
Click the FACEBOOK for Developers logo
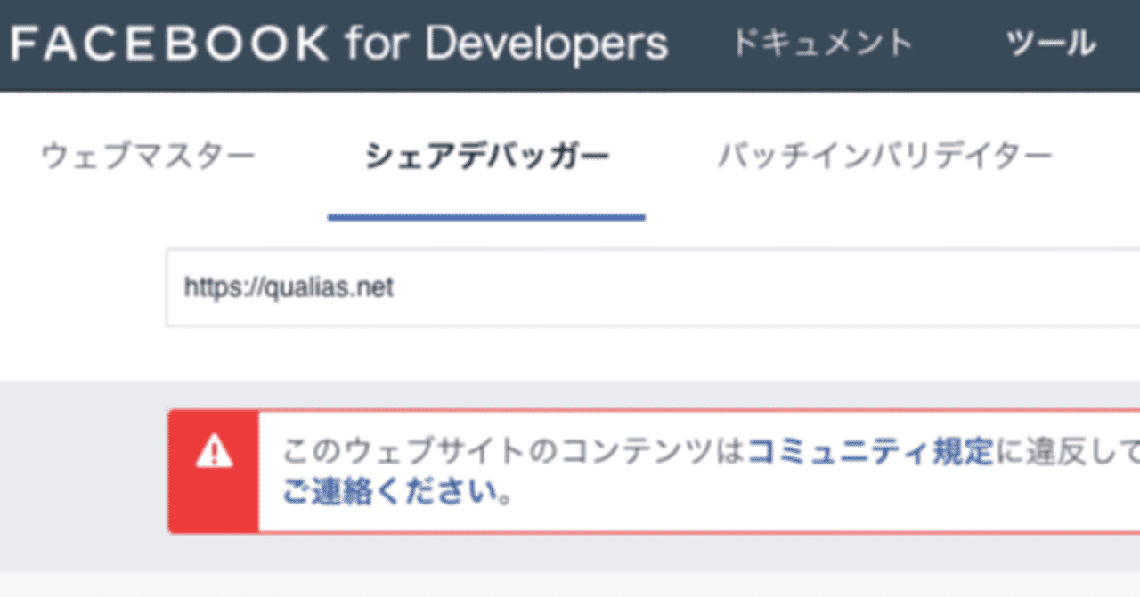(x=339, y=43)
